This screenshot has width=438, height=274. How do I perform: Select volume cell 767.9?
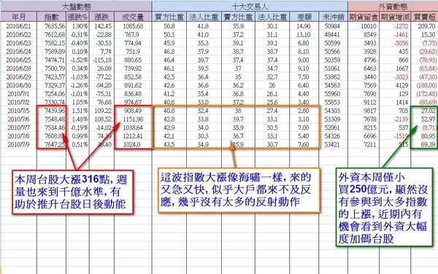132,34
